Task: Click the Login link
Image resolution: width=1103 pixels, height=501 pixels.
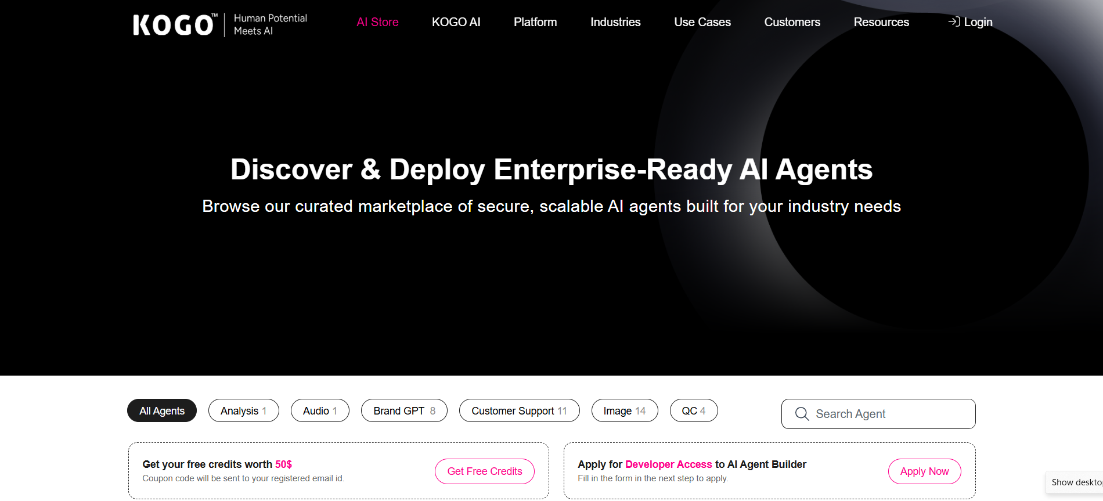Action: tap(971, 22)
